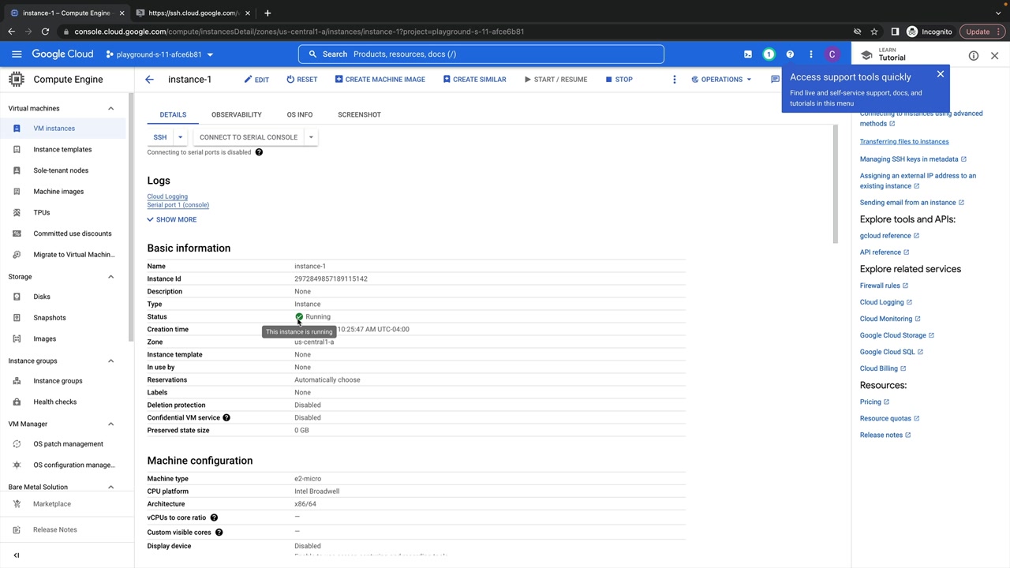Open the gcloud reference link
This screenshot has height=568, width=1010.
[889, 236]
